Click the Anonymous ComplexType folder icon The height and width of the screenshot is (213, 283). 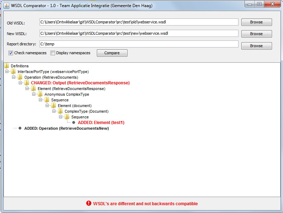40,94
